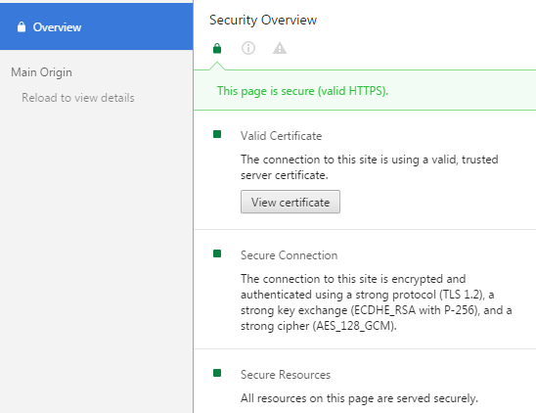The image size is (536, 413).
Task: Click the green square next to Secure Resources
Action: pos(217,373)
